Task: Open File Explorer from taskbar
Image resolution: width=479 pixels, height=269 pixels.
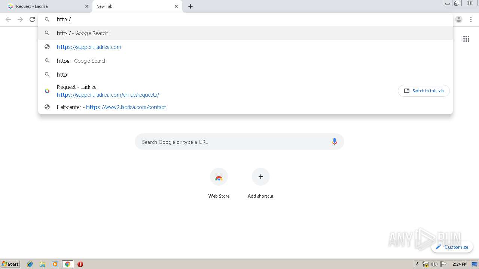Action: 42,264
